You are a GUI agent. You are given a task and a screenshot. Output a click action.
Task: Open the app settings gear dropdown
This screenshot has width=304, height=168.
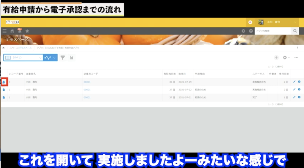[x=285, y=58]
